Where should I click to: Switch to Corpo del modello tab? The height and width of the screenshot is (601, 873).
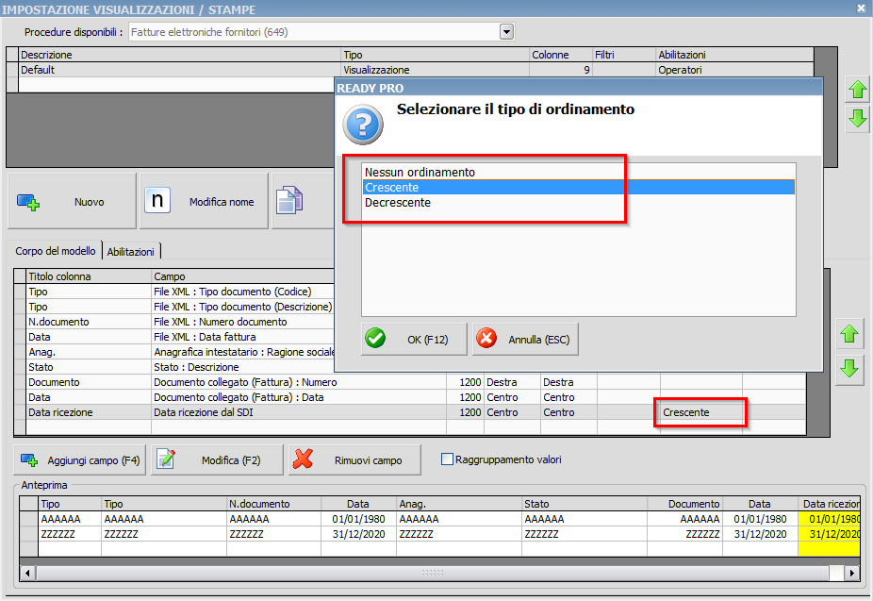click(55, 251)
